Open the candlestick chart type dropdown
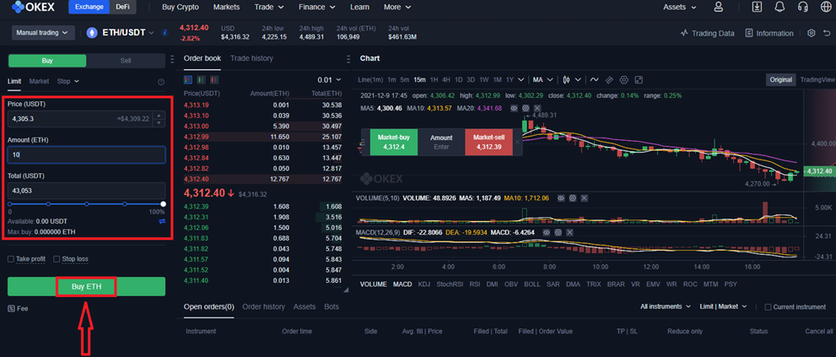This screenshot has width=836, height=357. 573,79
